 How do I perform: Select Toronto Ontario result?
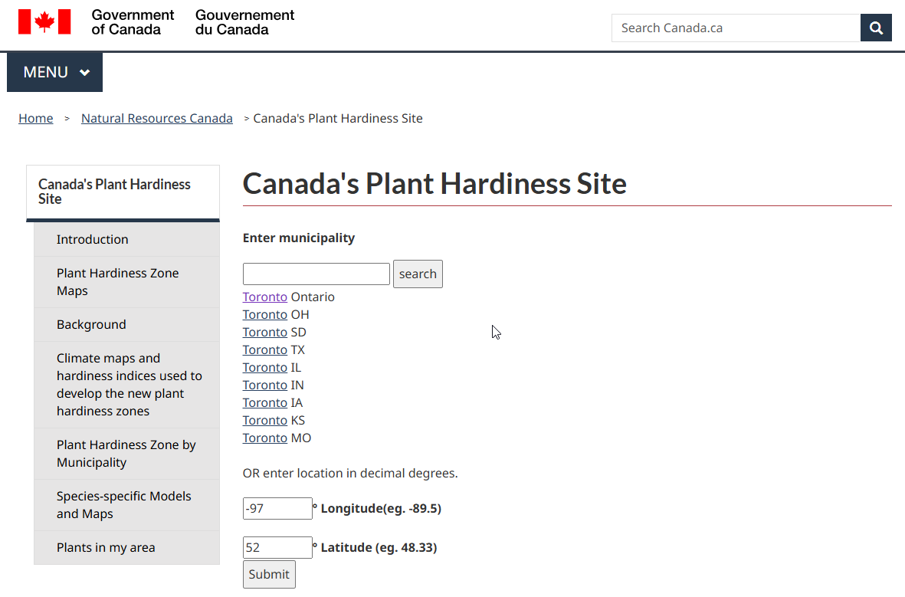(x=265, y=297)
